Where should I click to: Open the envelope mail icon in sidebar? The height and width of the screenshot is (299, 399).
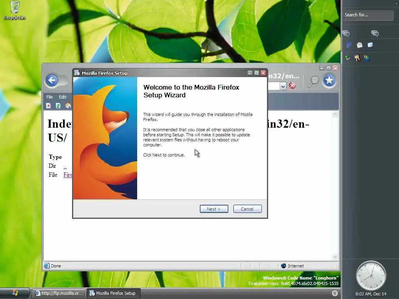[360, 45]
